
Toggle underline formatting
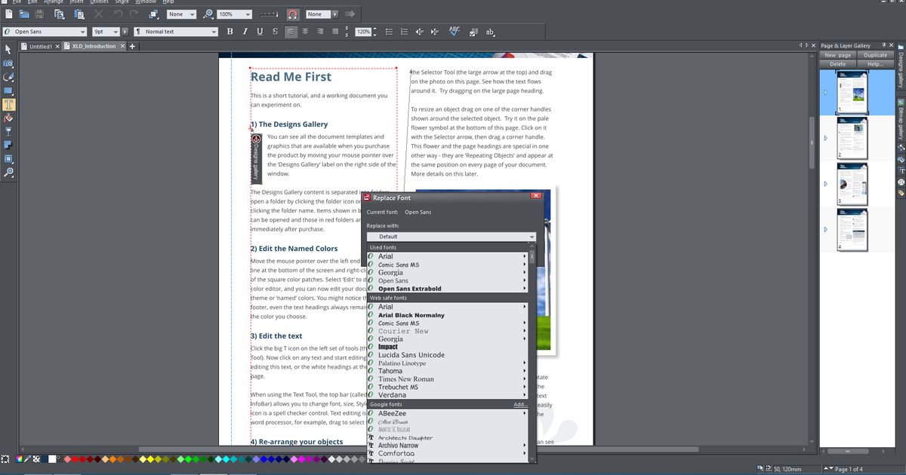pyautogui.click(x=260, y=32)
